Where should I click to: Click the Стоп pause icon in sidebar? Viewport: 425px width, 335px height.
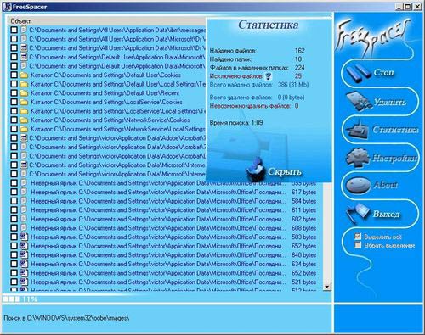click(x=358, y=73)
